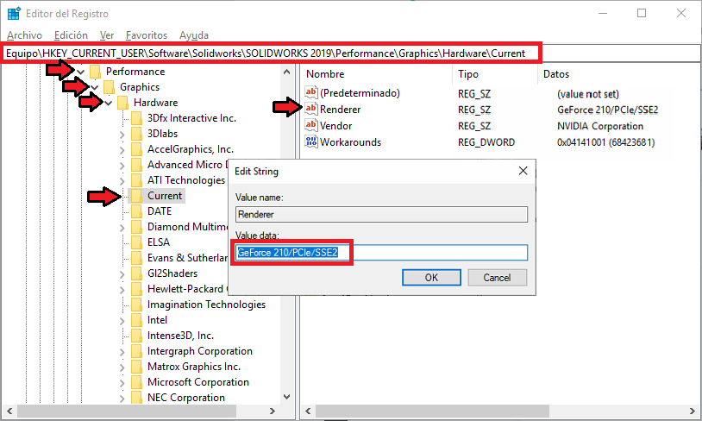This screenshot has height=421, width=702.
Task: Click Cancel in the Edit String dialog
Action: pyautogui.click(x=497, y=278)
